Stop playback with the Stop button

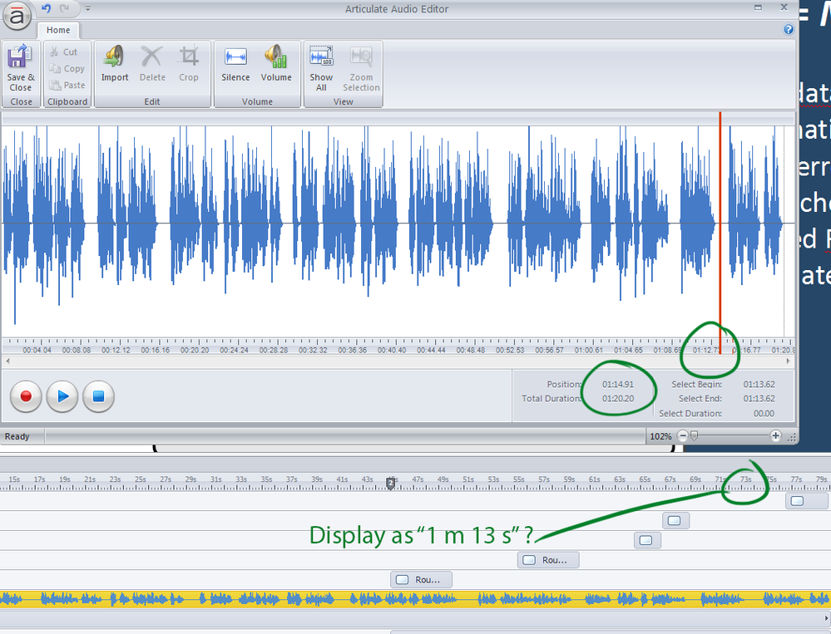click(x=98, y=396)
